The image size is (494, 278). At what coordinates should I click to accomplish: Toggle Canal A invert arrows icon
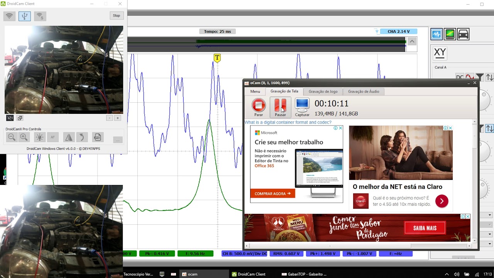(x=489, y=77)
